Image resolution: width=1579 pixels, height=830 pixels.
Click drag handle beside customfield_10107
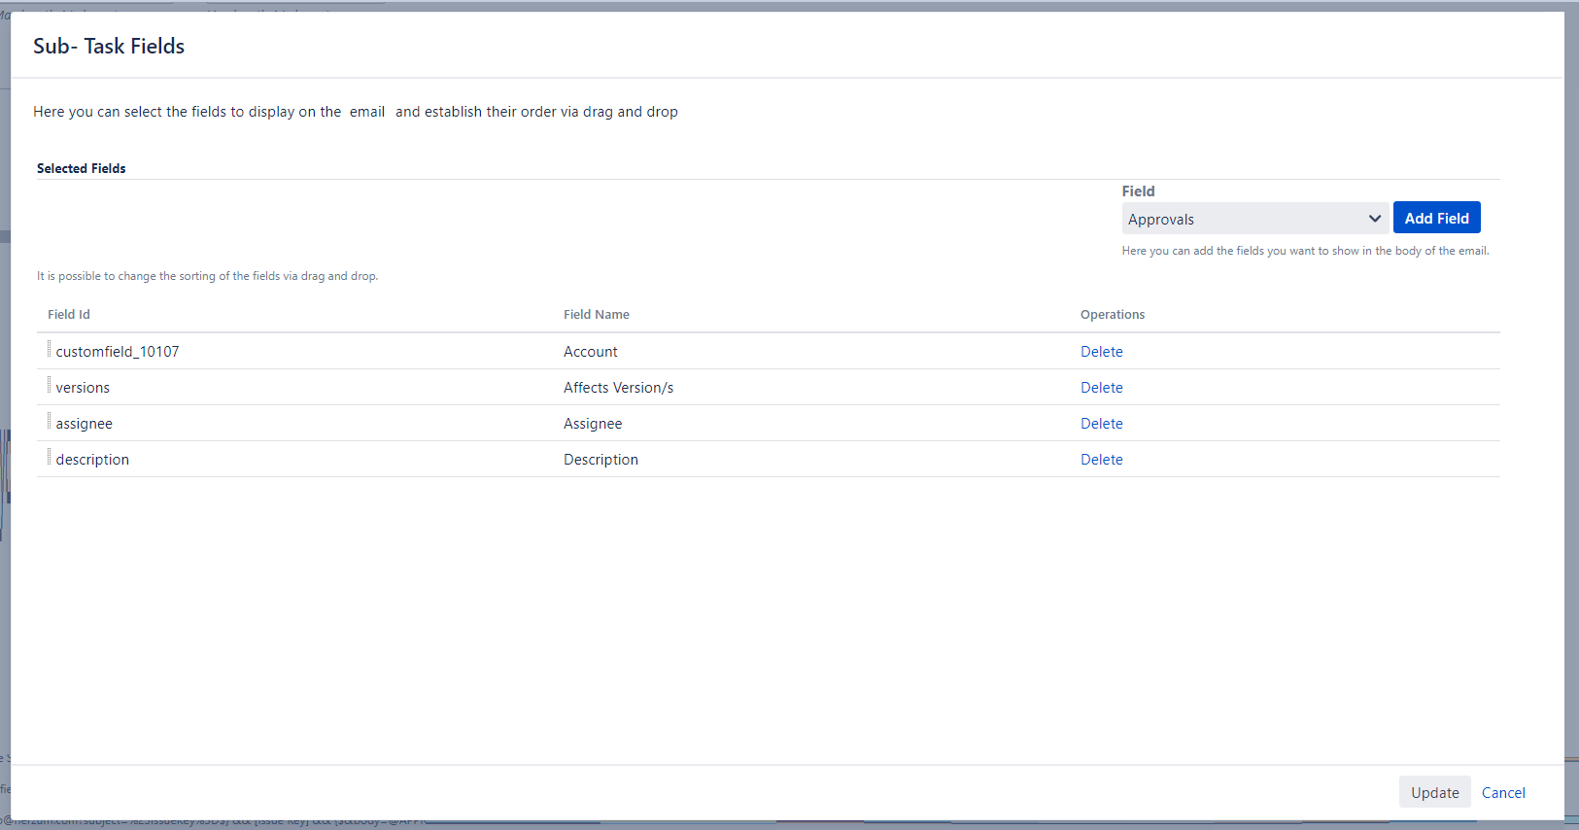pos(49,349)
